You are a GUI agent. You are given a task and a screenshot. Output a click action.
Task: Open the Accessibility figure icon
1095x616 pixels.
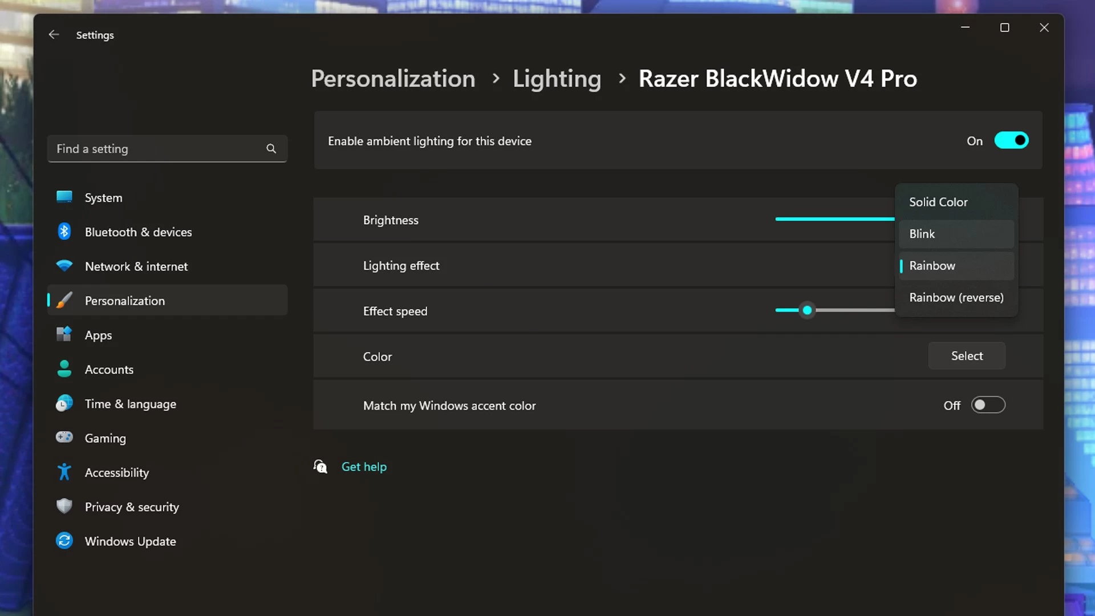coord(64,472)
